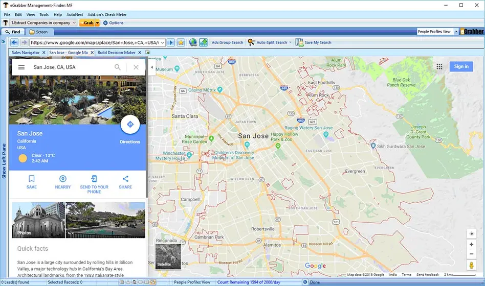The image size is (485, 286).
Task: Zoom in the map with the plus
Action: tap(471, 244)
